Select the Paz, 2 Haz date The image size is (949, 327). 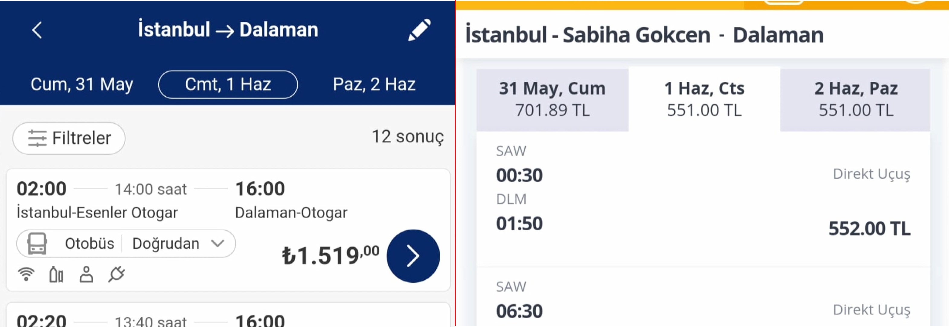click(x=374, y=84)
